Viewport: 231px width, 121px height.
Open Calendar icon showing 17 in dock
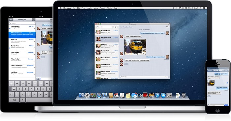click(x=116, y=95)
